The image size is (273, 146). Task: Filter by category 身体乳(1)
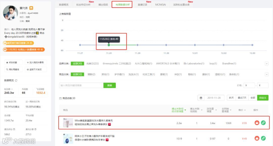[x=234, y=74]
